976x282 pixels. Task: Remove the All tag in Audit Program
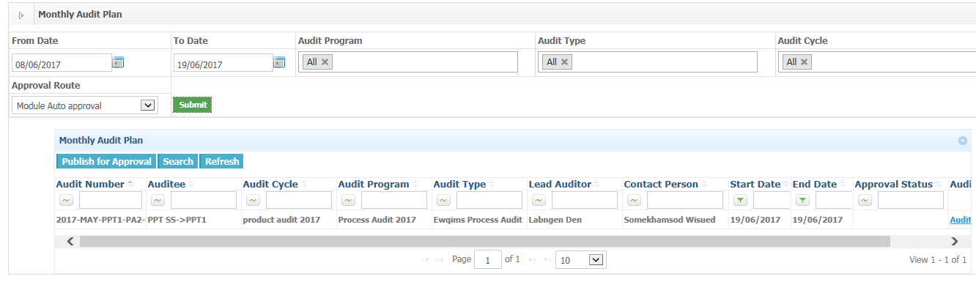coord(325,62)
